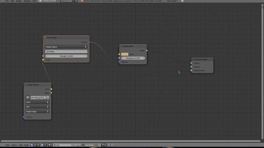Image resolution: width=264 pixels, height=148 pixels.
Task: Click the play arrow next to Demo Mode
Action: (x=182, y=1)
